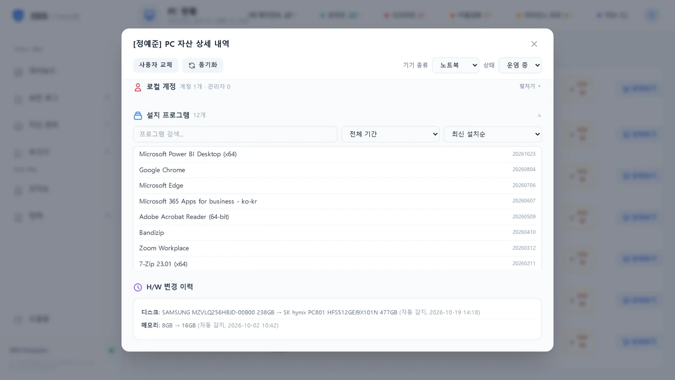Click the 설치 프로그램 section heading
Viewport: 675px width, 380px height.
[168, 115]
